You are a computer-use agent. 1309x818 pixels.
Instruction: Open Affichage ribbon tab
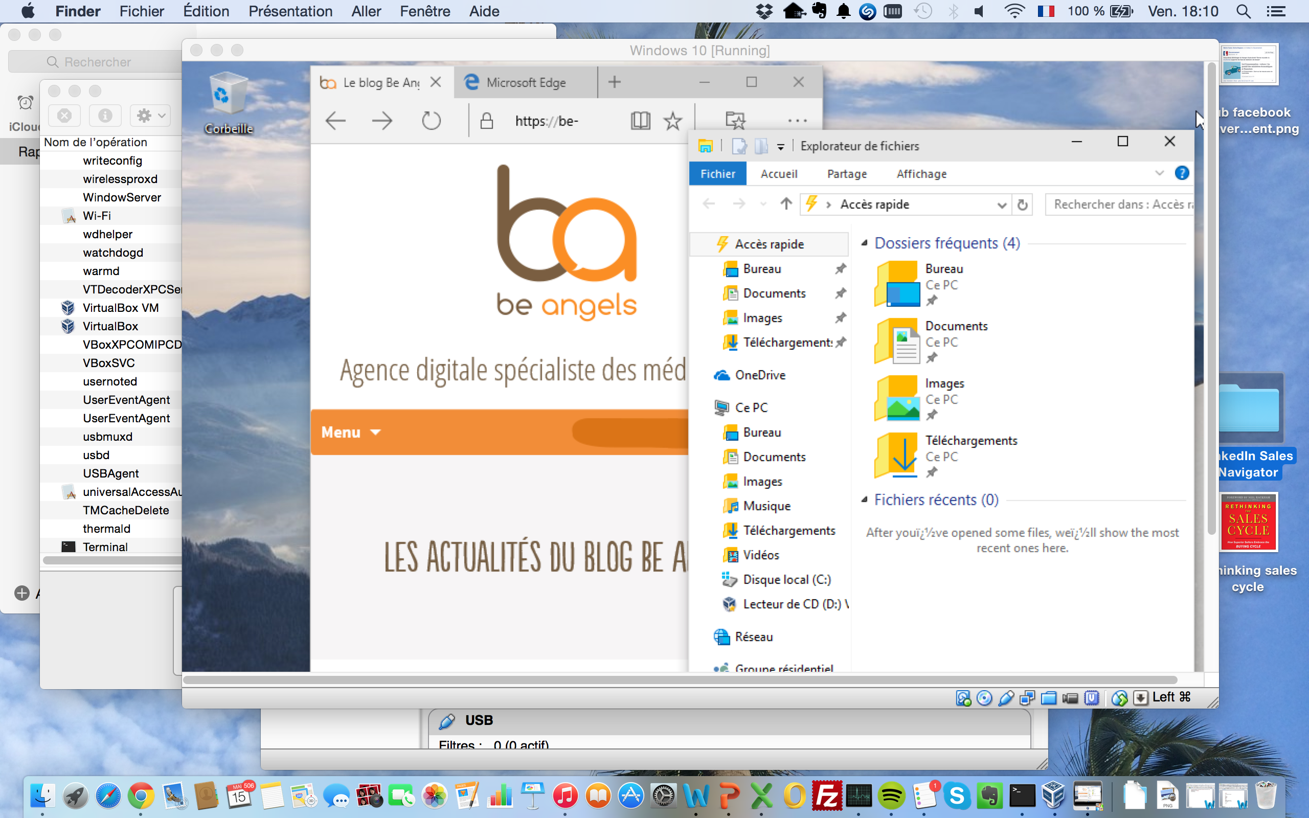[921, 174]
